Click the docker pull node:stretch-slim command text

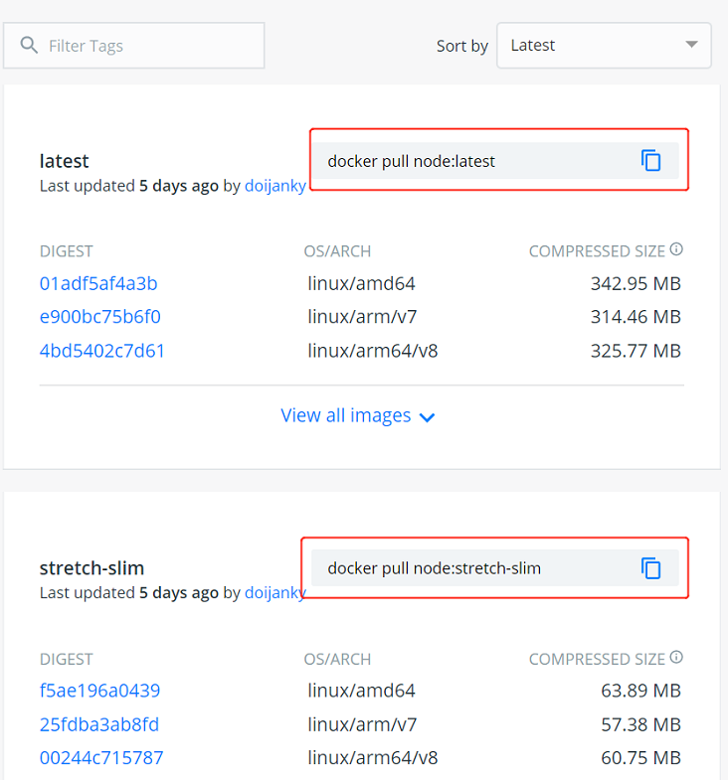[x=434, y=568]
